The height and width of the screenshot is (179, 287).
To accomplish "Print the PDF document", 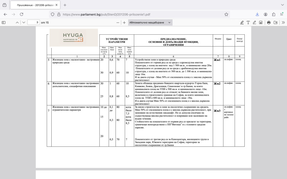I will (269, 22).
